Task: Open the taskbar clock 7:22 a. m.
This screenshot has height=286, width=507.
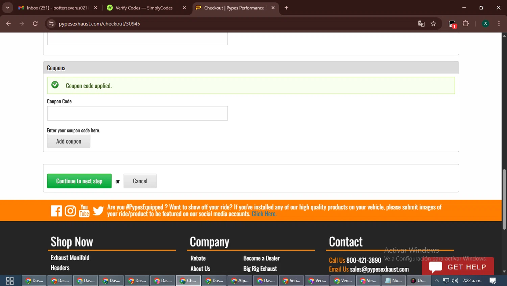Action: (x=472, y=281)
